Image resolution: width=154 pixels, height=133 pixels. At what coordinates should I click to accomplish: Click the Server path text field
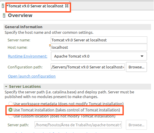click(78, 125)
